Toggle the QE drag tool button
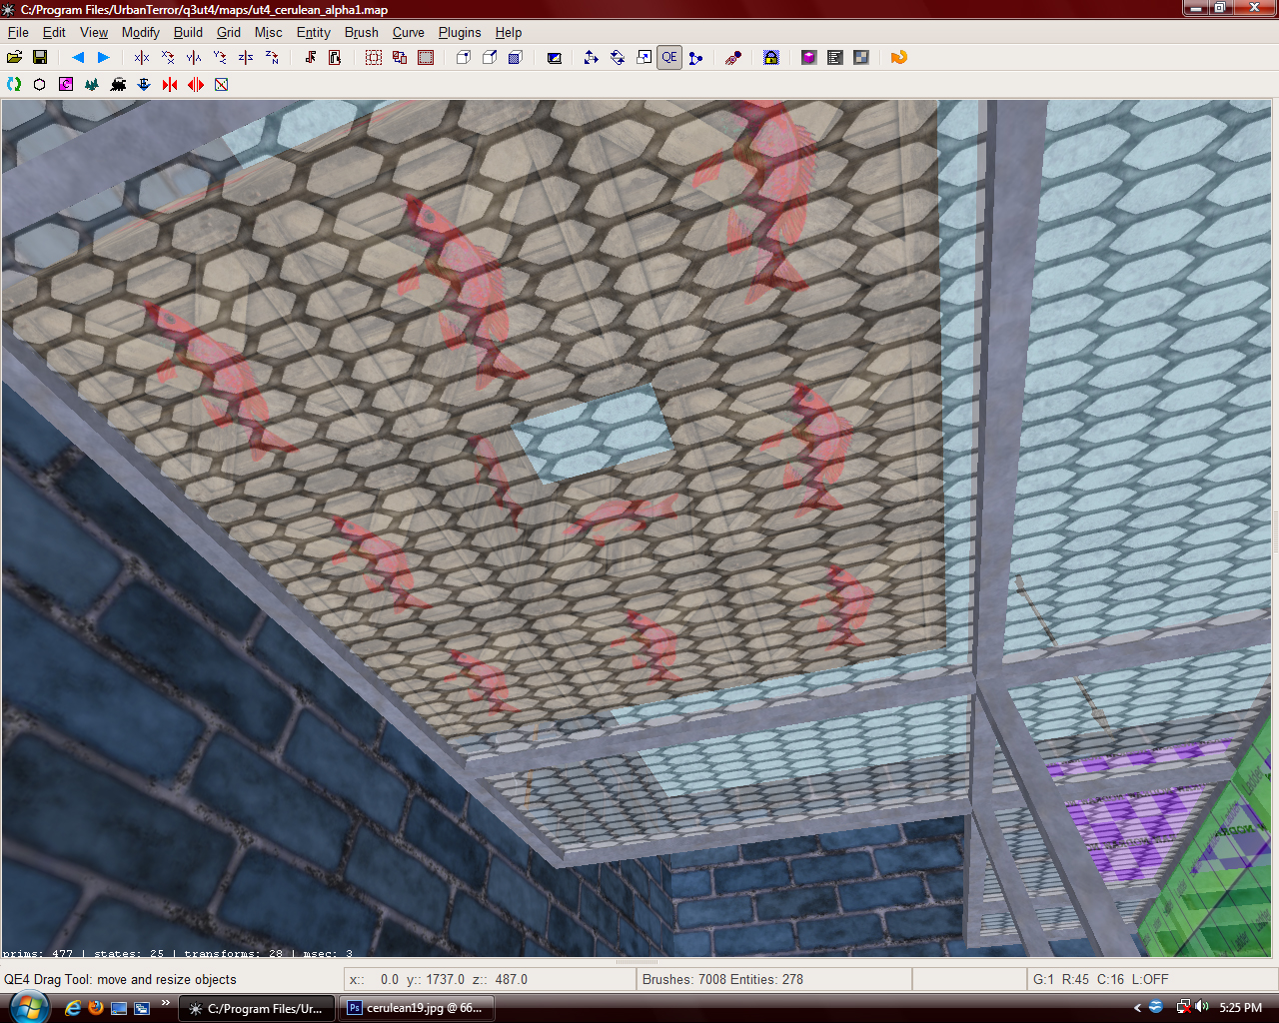The height and width of the screenshot is (1023, 1279). (669, 58)
